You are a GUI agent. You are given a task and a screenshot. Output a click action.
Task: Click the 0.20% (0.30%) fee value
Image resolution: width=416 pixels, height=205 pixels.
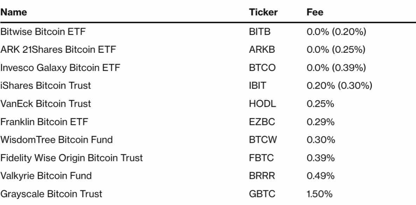pyautogui.click(x=339, y=86)
